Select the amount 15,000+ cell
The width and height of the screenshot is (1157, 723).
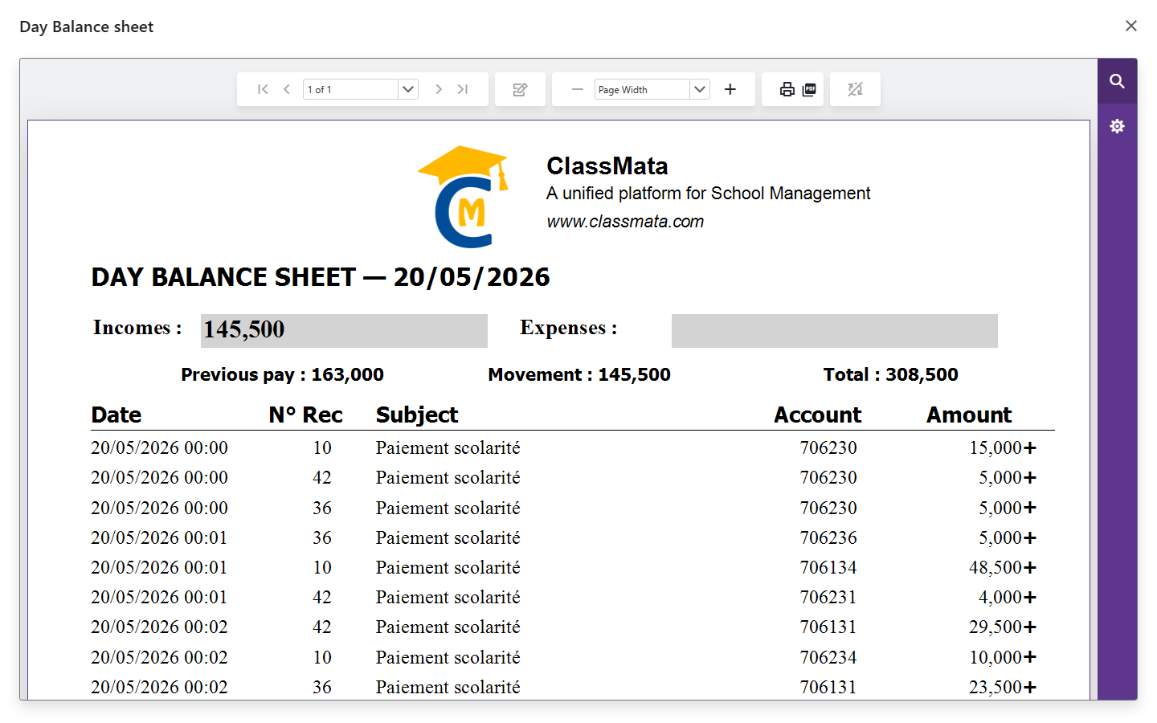tap(1003, 447)
